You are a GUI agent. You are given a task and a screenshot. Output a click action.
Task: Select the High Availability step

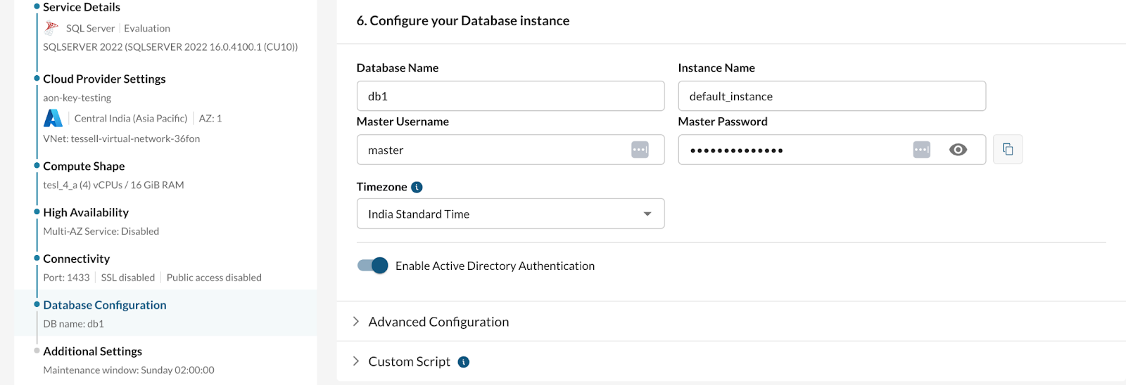point(86,212)
